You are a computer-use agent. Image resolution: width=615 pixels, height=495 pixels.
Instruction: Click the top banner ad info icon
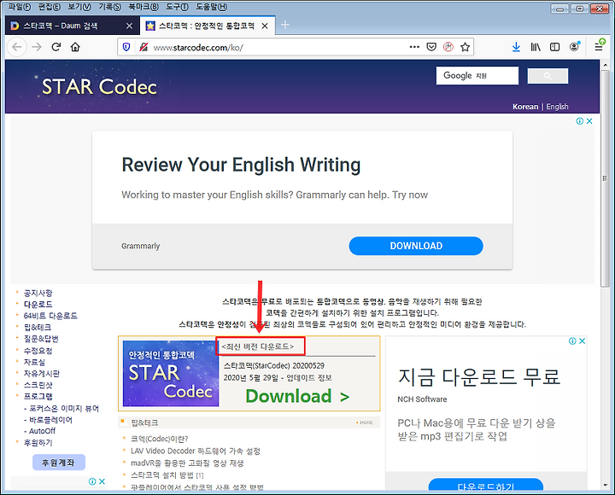click(x=579, y=121)
